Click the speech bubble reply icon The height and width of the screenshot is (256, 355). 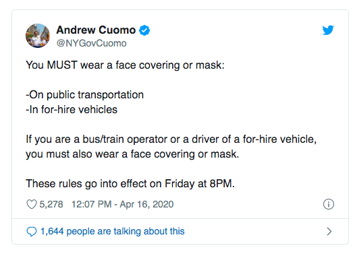[x=32, y=232]
